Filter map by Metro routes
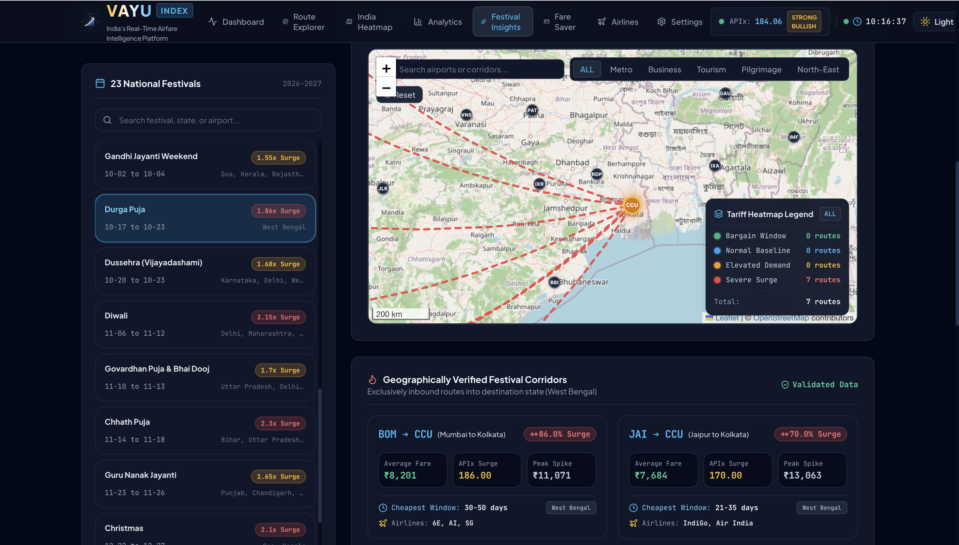This screenshot has height=545, width=959. [x=621, y=69]
